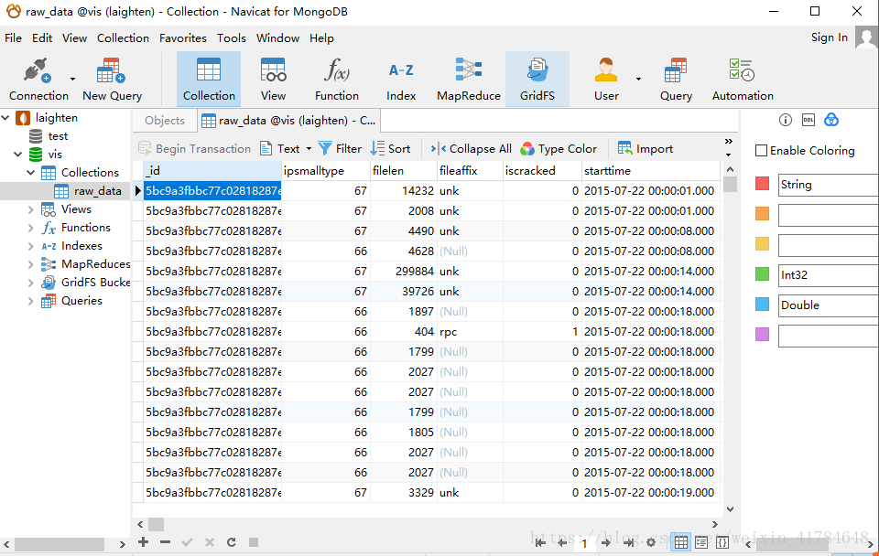Open the Tools menu
The width and height of the screenshot is (879, 556).
[x=232, y=38]
